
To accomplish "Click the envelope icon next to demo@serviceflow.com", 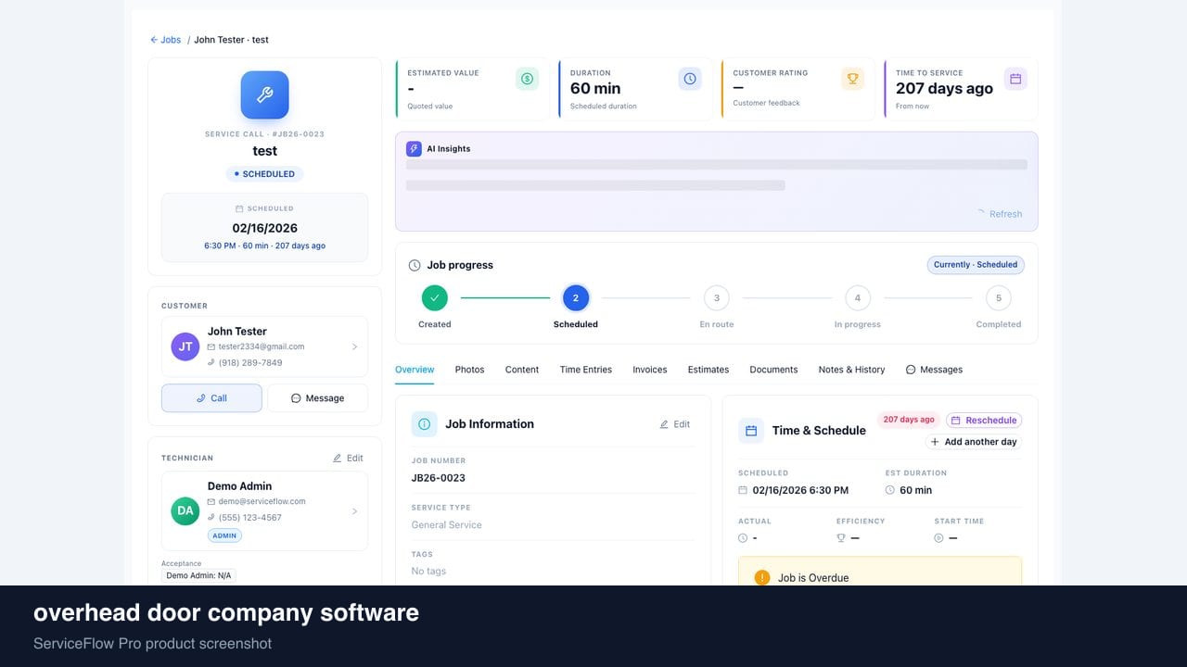I will [x=211, y=501].
